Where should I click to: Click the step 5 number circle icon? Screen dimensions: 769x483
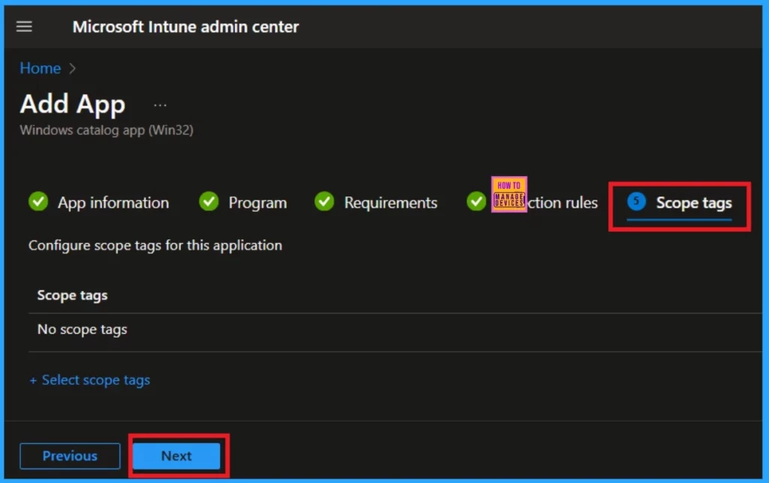637,201
